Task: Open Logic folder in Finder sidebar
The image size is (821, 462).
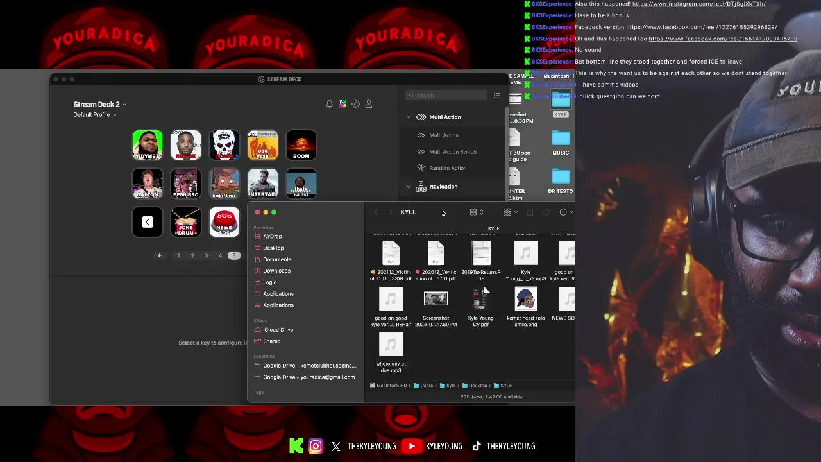Action: 270,282
